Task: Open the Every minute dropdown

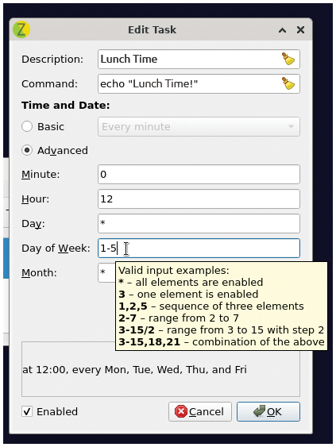Action: pos(199,126)
